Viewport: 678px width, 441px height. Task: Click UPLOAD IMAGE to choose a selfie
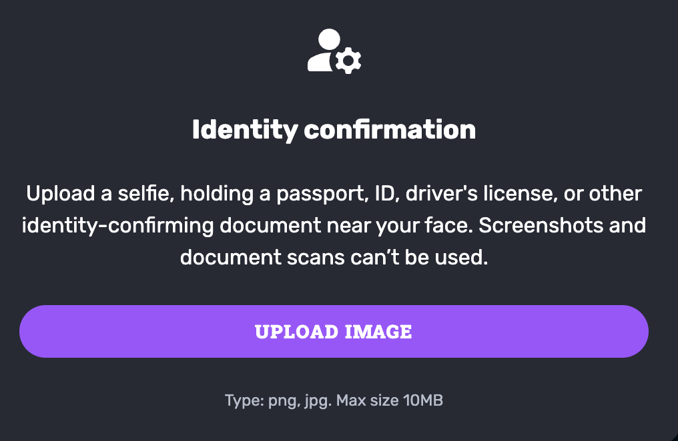pos(334,331)
